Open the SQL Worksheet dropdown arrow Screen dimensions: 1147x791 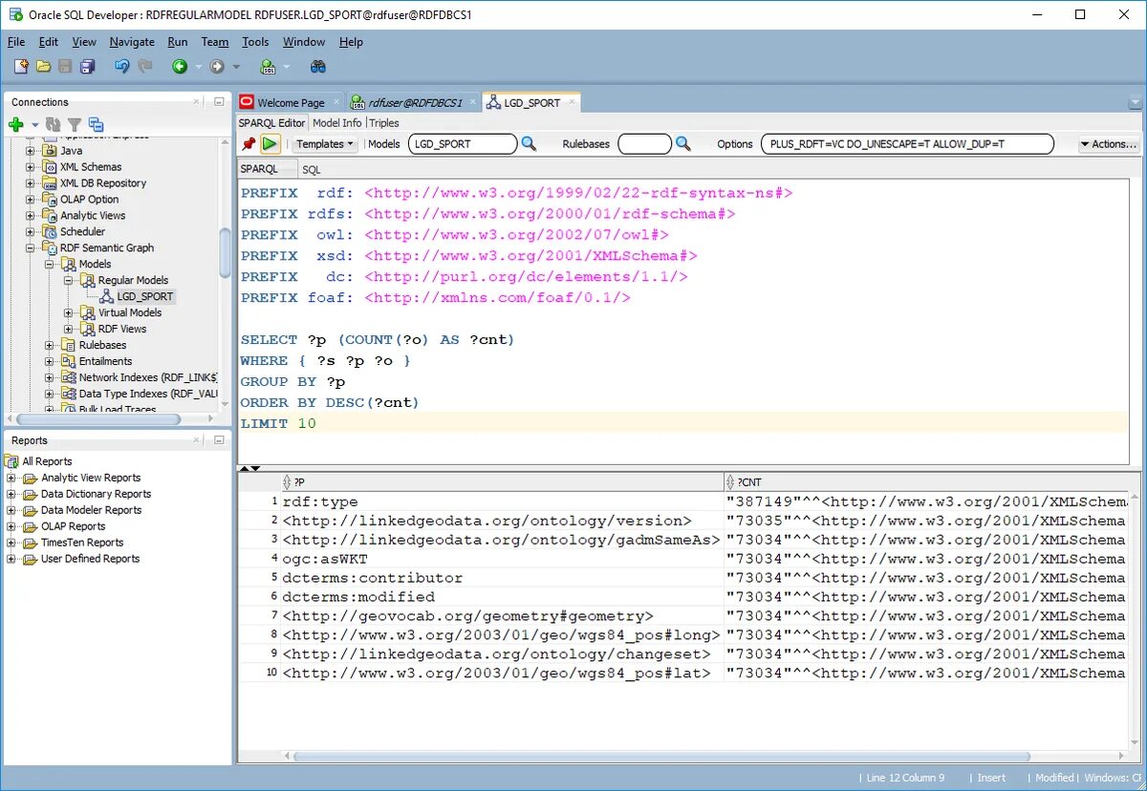pyautogui.click(x=285, y=67)
